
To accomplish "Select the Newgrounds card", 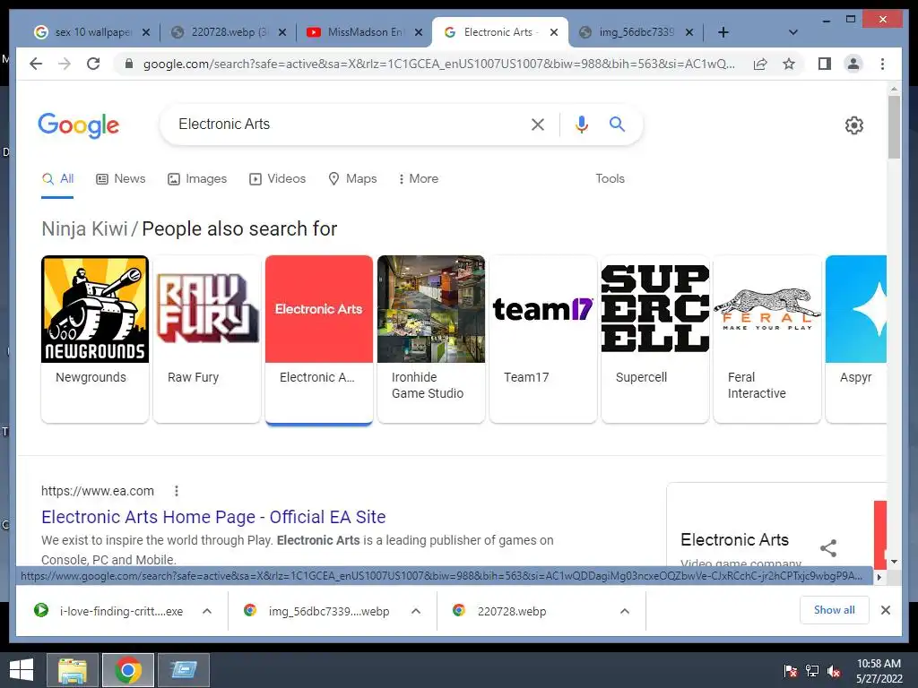I will (x=95, y=338).
